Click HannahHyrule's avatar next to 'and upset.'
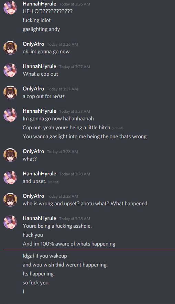 [x=10, y=177]
